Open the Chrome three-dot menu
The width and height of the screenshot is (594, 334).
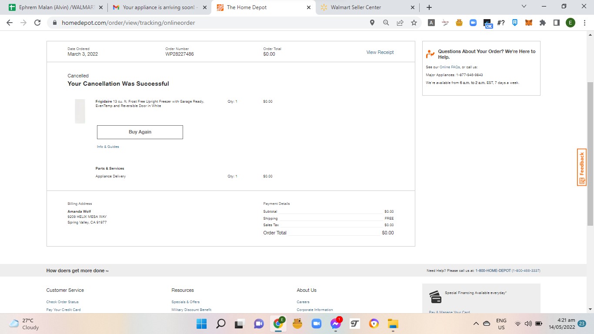pyautogui.click(x=584, y=23)
